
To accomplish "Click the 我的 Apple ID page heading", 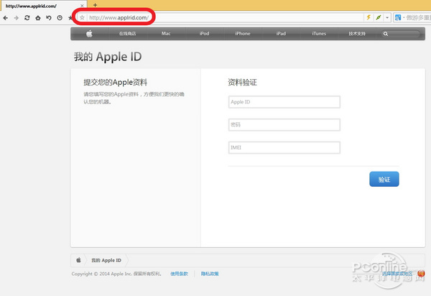I will click(108, 57).
